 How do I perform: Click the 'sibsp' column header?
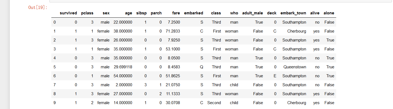(x=141, y=13)
